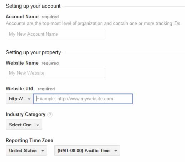Click the Account Name label
The height and width of the screenshot is (162, 185).
coord(22,17)
